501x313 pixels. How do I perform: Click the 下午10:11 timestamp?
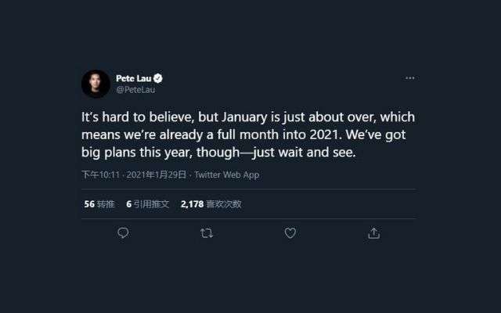(100, 175)
